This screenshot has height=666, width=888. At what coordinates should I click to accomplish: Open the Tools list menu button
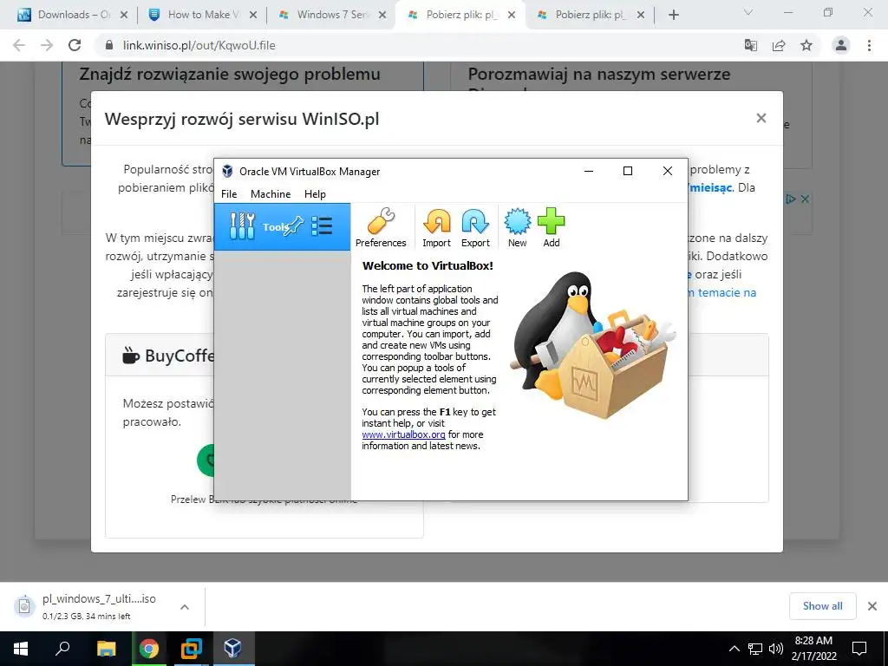[x=322, y=226]
